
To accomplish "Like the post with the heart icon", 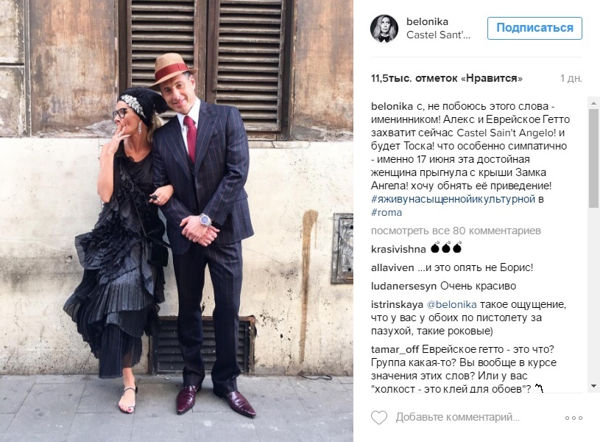I will 379,417.
